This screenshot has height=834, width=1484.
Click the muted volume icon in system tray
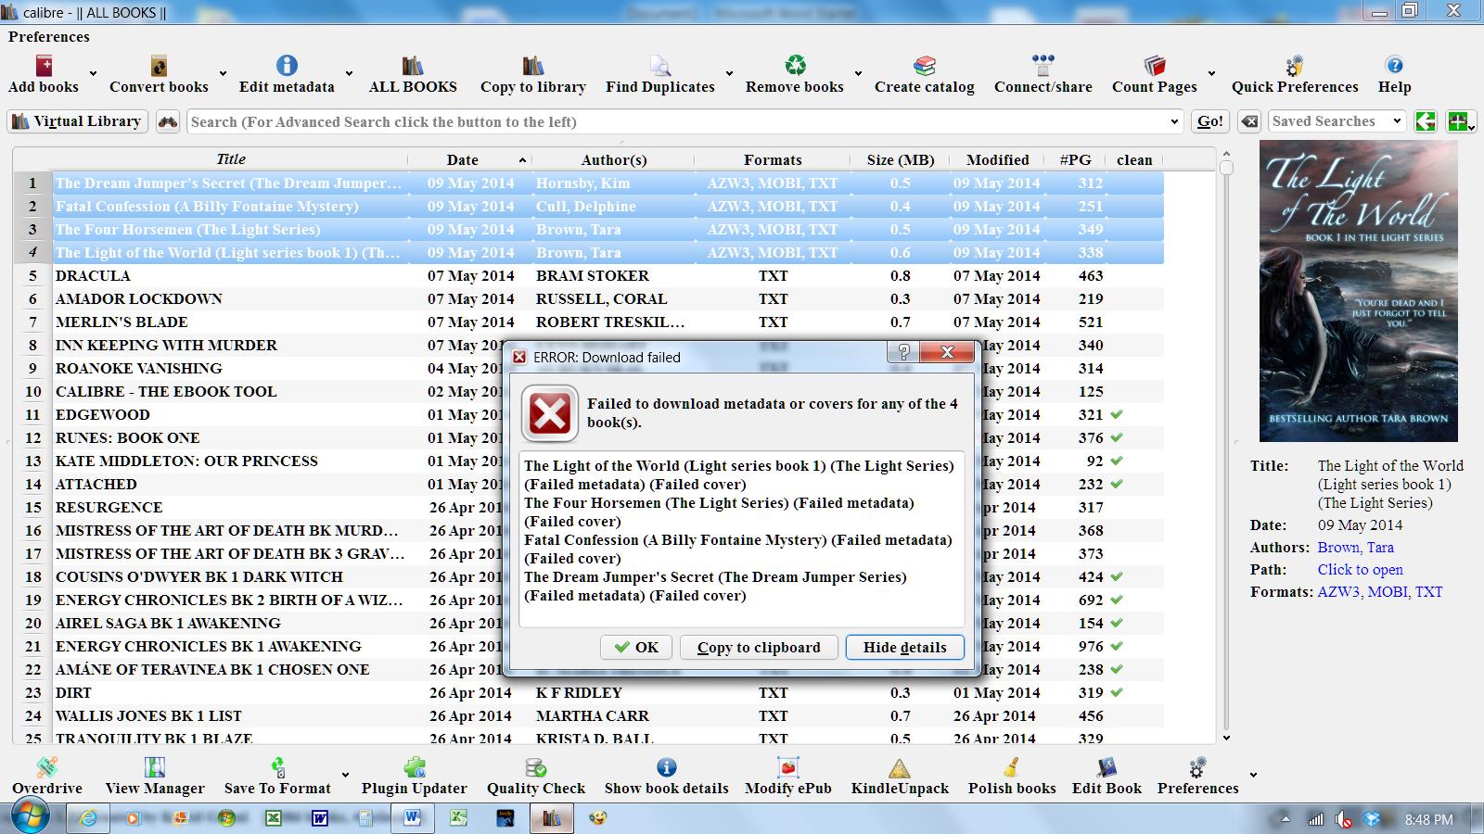pos(1343,819)
